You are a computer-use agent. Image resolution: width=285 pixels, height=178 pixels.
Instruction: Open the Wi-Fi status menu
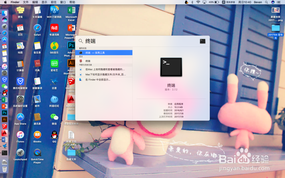click(x=198, y=2)
